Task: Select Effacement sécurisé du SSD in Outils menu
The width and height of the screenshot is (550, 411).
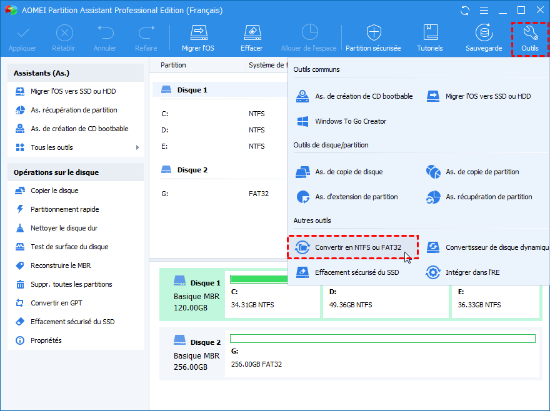Action: 347,272
